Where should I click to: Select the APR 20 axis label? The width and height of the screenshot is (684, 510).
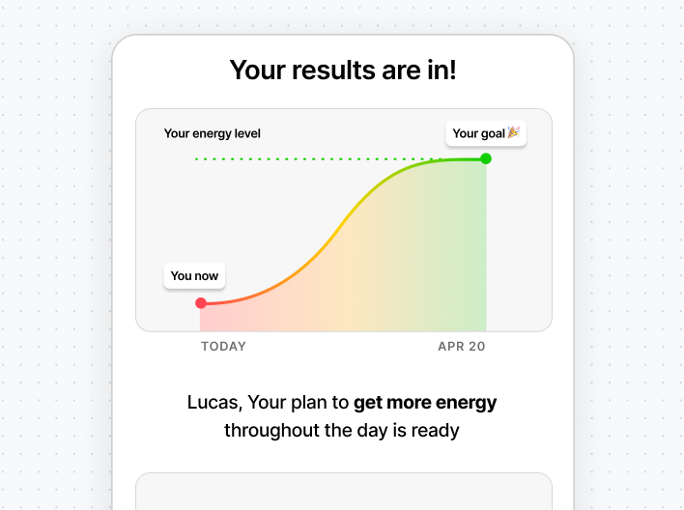pyautogui.click(x=461, y=347)
